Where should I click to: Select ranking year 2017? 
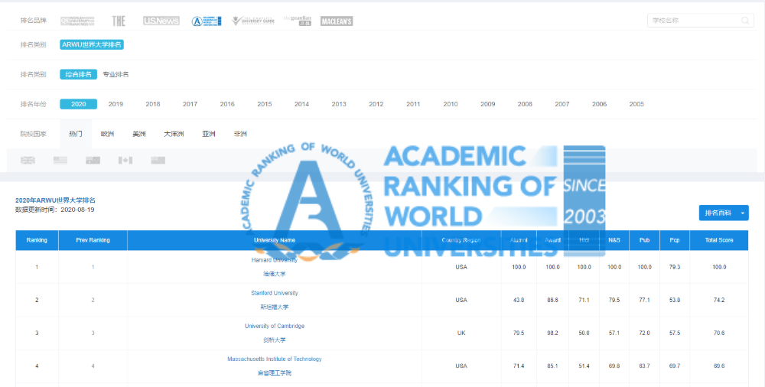coord(190,104)
